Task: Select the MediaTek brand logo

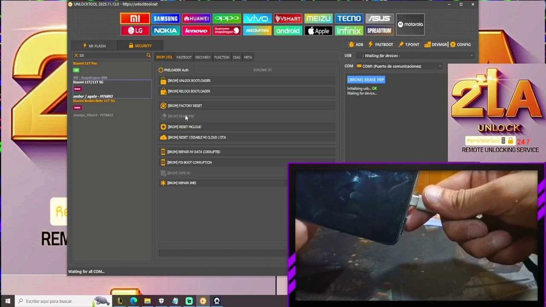Action: (x=257, y=31)
